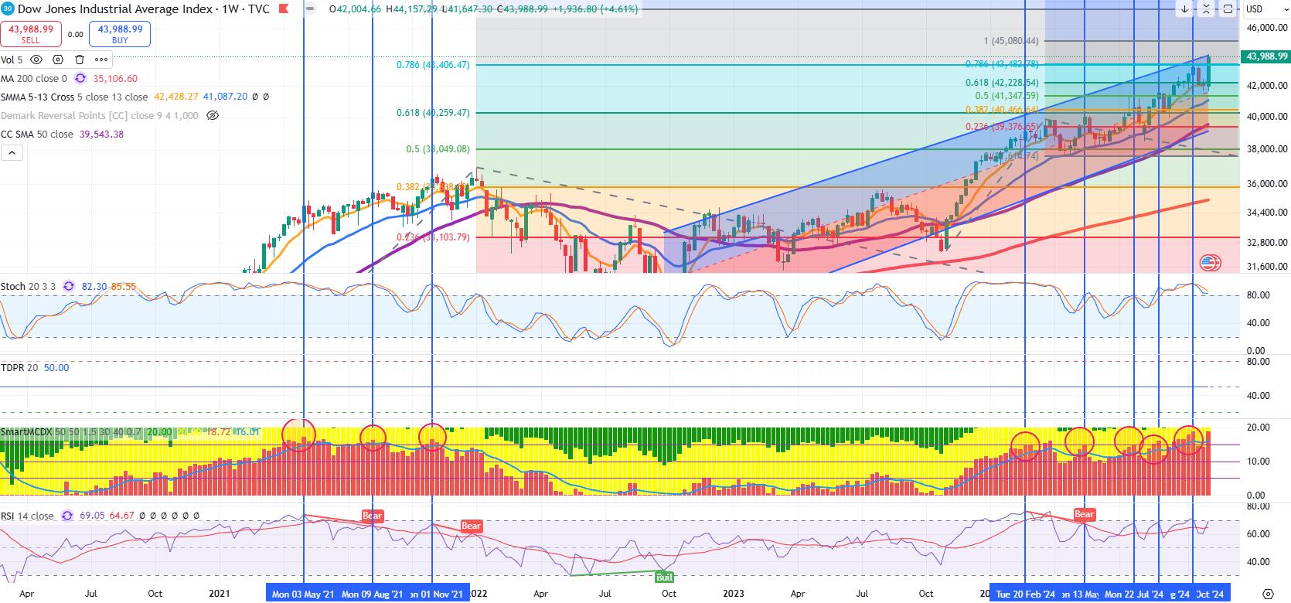Click the SMMA value 42,428.27
This screenshot has height=603, width=1291.
click(177, 97)
